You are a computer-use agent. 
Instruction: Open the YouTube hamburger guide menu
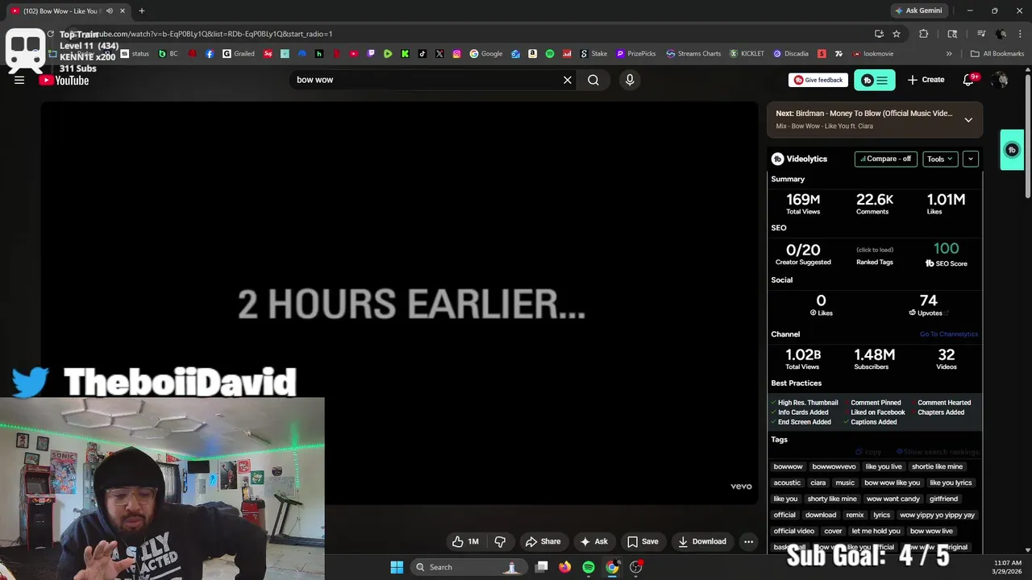coord(19,80)
